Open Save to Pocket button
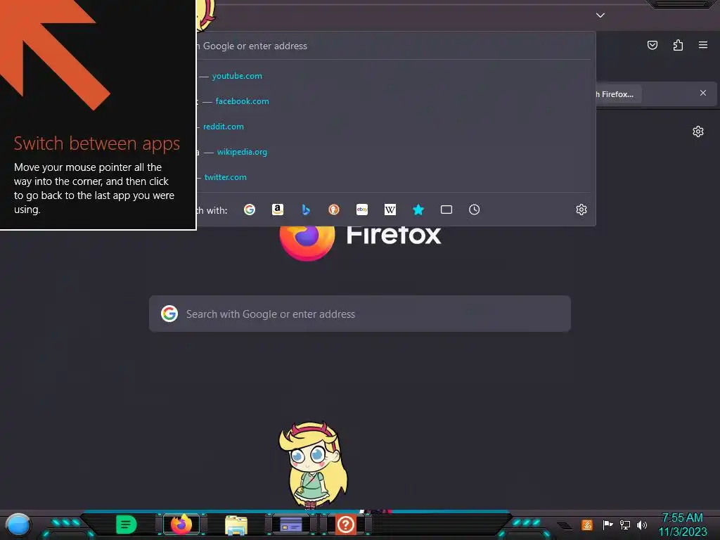 652,45
